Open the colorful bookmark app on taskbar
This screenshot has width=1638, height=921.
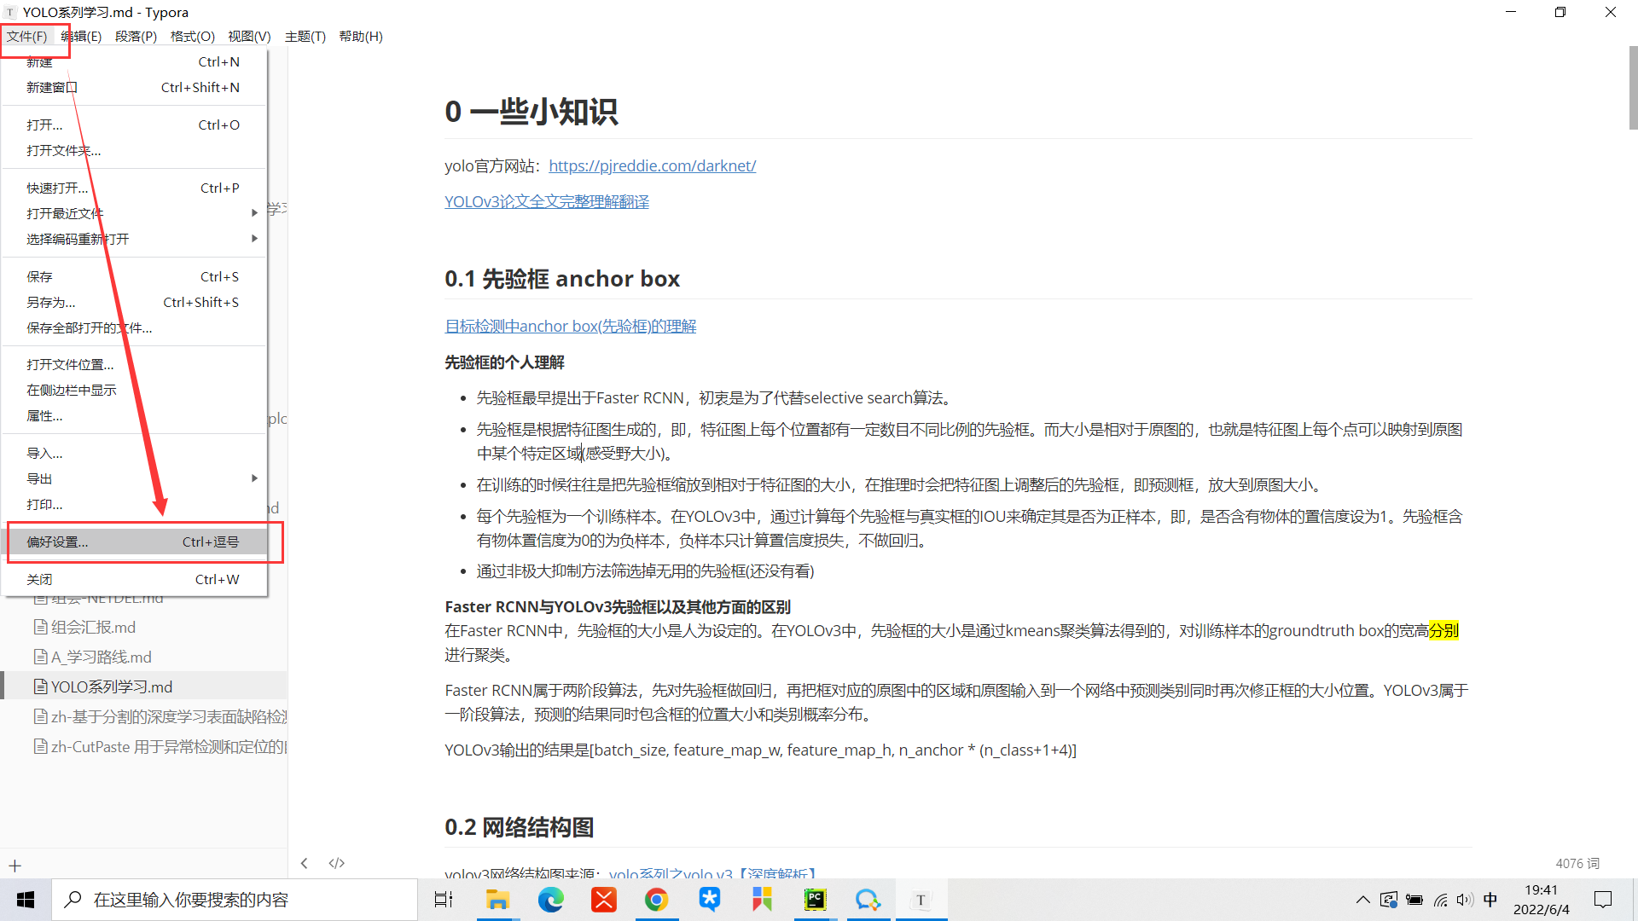(762, 900)
